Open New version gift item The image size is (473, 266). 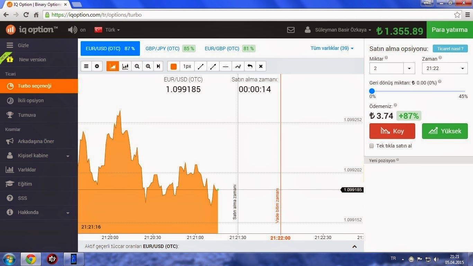tap(39, 60)
